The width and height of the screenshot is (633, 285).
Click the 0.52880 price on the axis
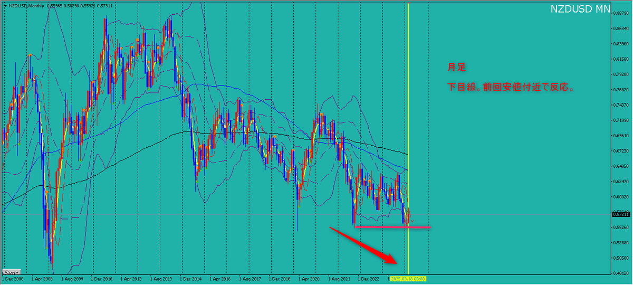[x=621, y=242]
